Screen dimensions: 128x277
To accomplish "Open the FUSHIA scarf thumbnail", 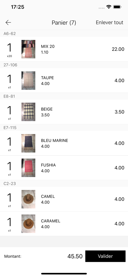I will (28, 168).
